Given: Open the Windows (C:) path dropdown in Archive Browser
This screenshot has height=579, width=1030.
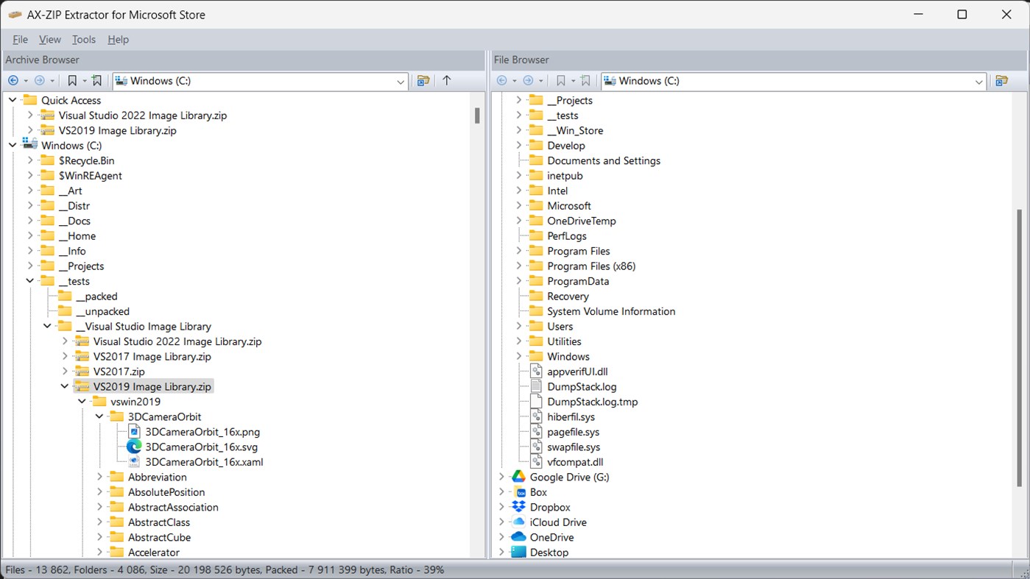Looking at the screenshot, I should [400, 82].
